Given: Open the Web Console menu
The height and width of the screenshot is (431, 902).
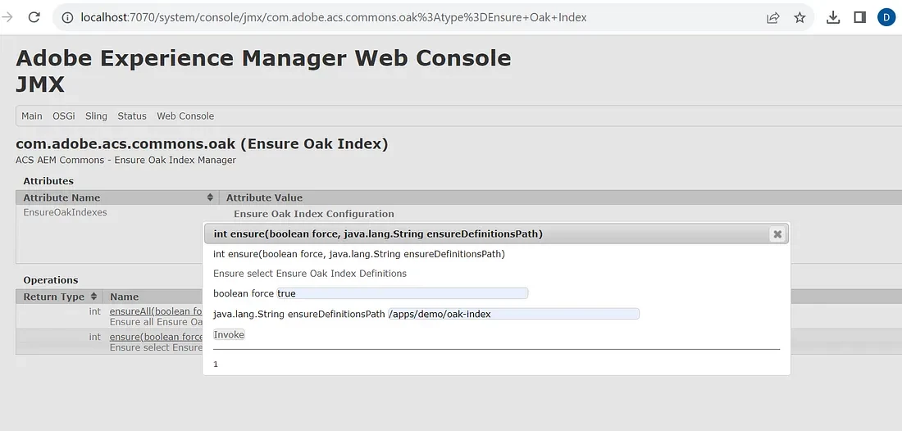Looking at the screenshot, I should click(x=185, y=116).
